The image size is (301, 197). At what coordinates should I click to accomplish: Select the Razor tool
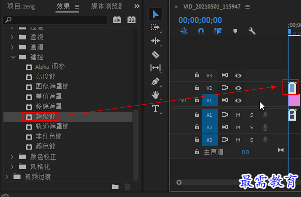[155, 54]
